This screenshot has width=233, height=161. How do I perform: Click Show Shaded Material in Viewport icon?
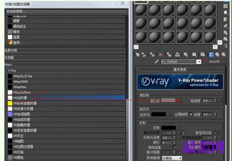203,55
